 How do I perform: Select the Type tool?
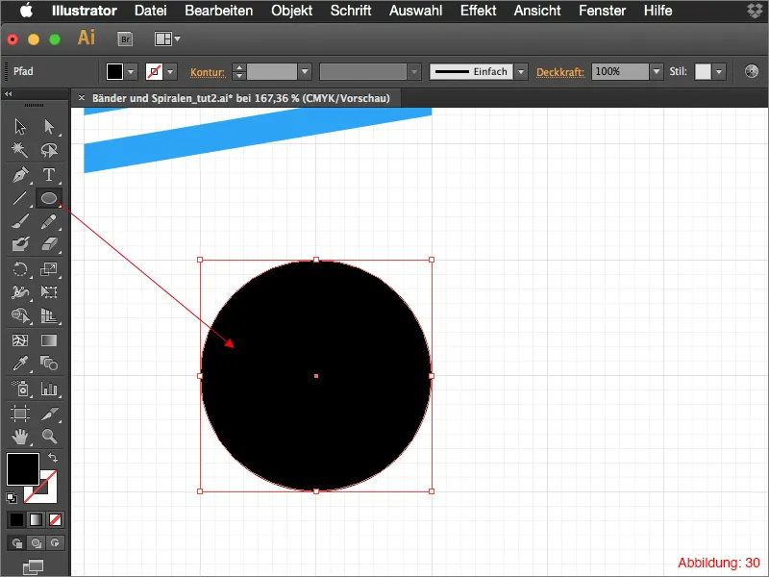pos(49,175)
